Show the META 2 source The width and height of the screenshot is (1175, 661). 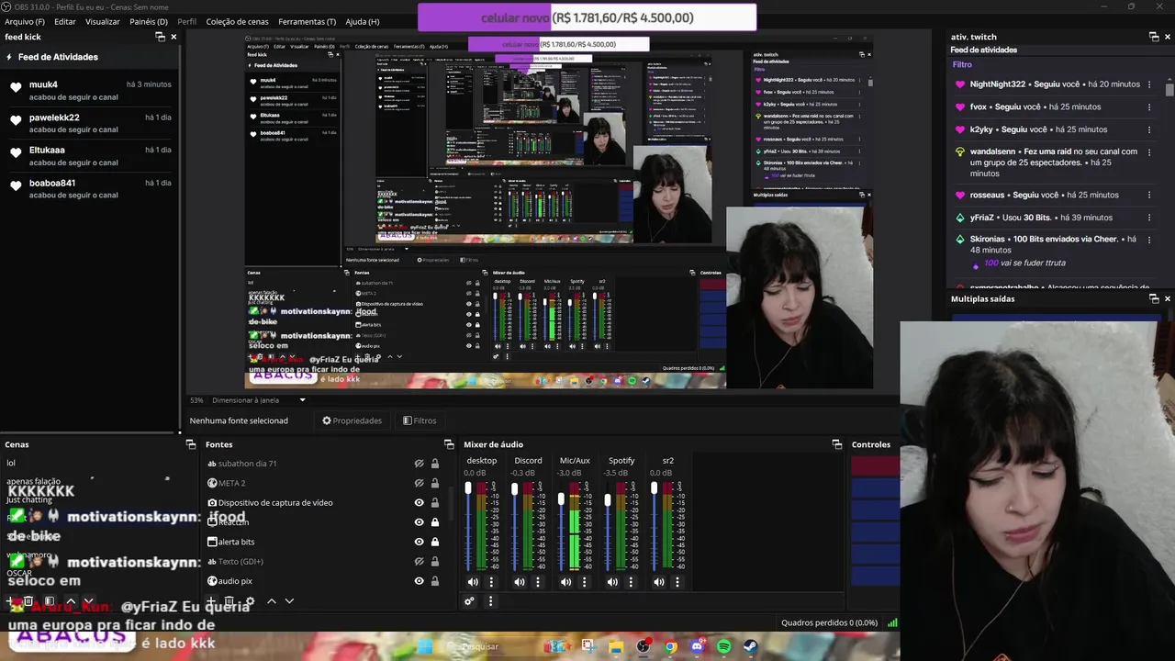pyautogui.click(x=419, y=483)
